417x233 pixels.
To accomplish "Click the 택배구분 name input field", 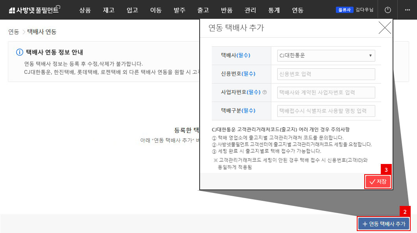I will (x=326, y=111).
